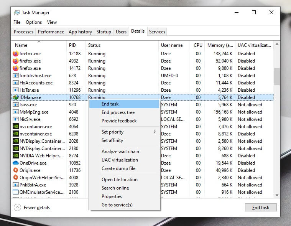Sort by the User name column header
Viewport: 291px width, 226px height.
[174, 45]
